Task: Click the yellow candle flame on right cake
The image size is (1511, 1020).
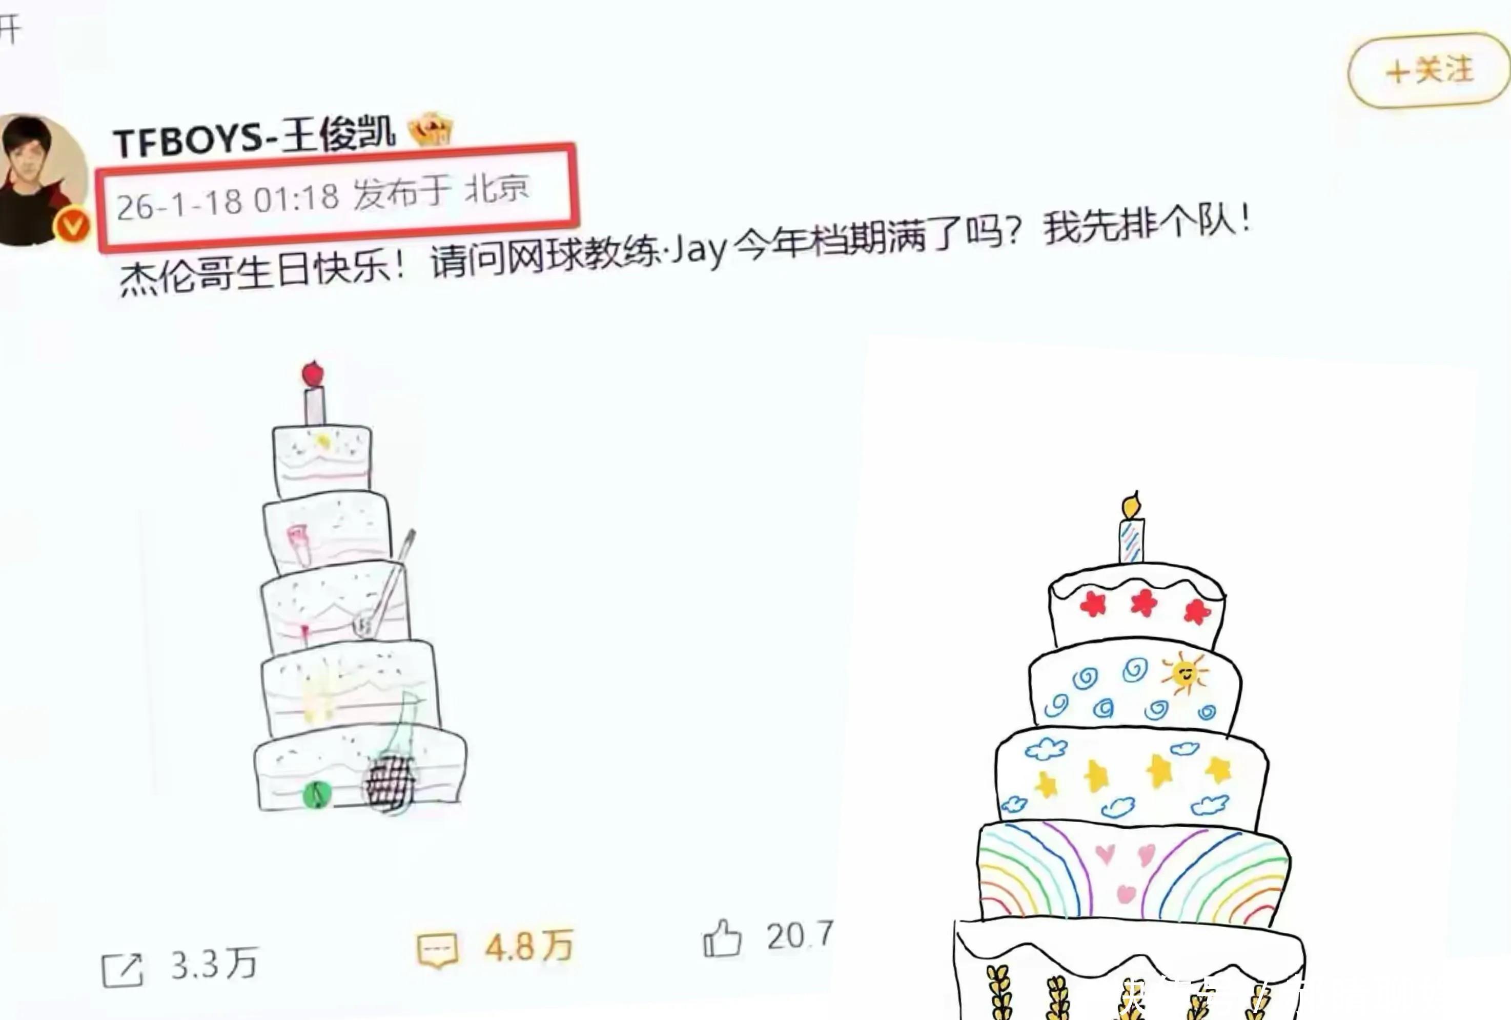Action: (1131, 505)
